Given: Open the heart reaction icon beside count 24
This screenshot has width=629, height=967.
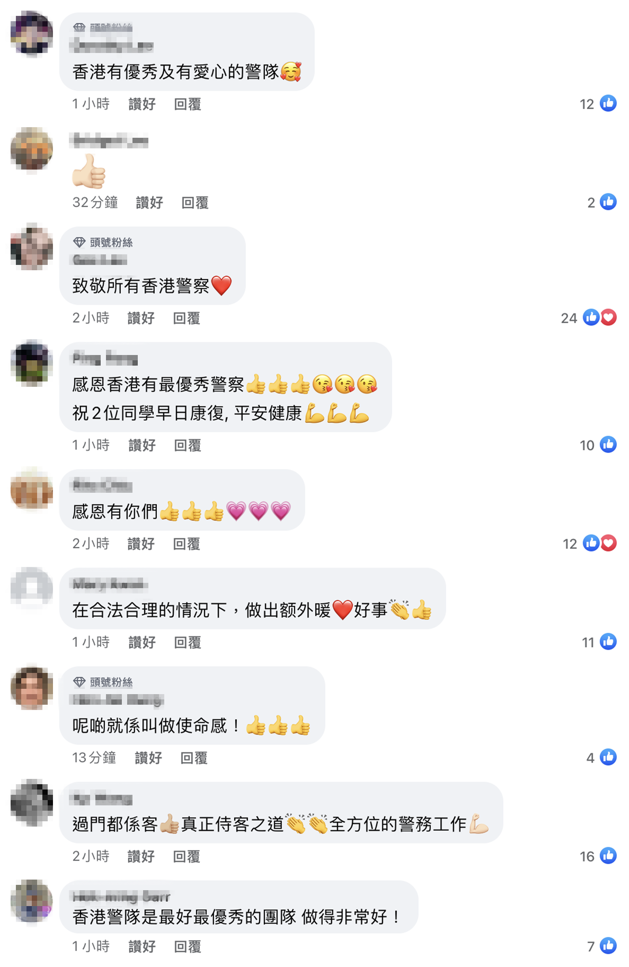Looking at the screenshot, I should (609, 317).
